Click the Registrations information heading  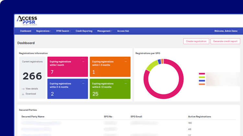(x=33, y=53)
